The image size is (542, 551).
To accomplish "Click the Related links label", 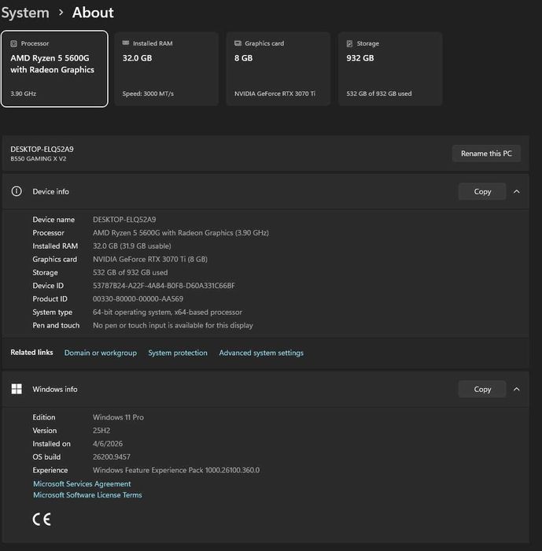I will tap(31, 353).
